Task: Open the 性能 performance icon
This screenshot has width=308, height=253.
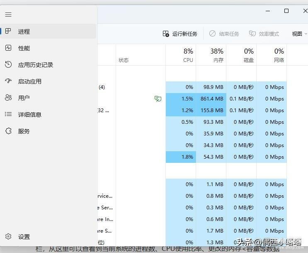Action: click(8, 48)
